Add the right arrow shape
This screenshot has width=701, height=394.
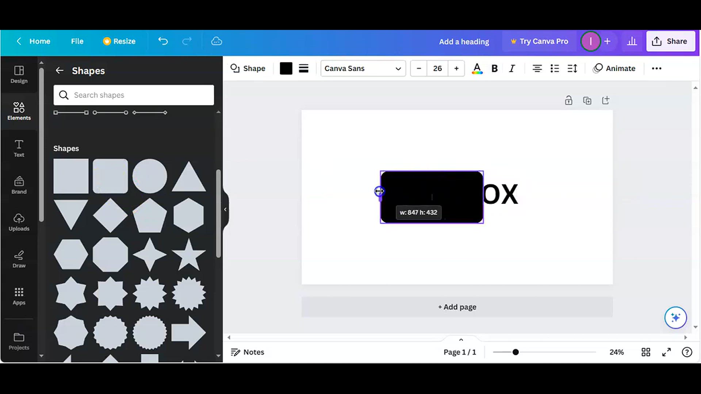(188, 333)
